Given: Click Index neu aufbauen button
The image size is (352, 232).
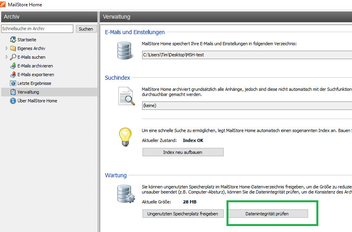Looking at the screenshot, I should click(183, 152).
